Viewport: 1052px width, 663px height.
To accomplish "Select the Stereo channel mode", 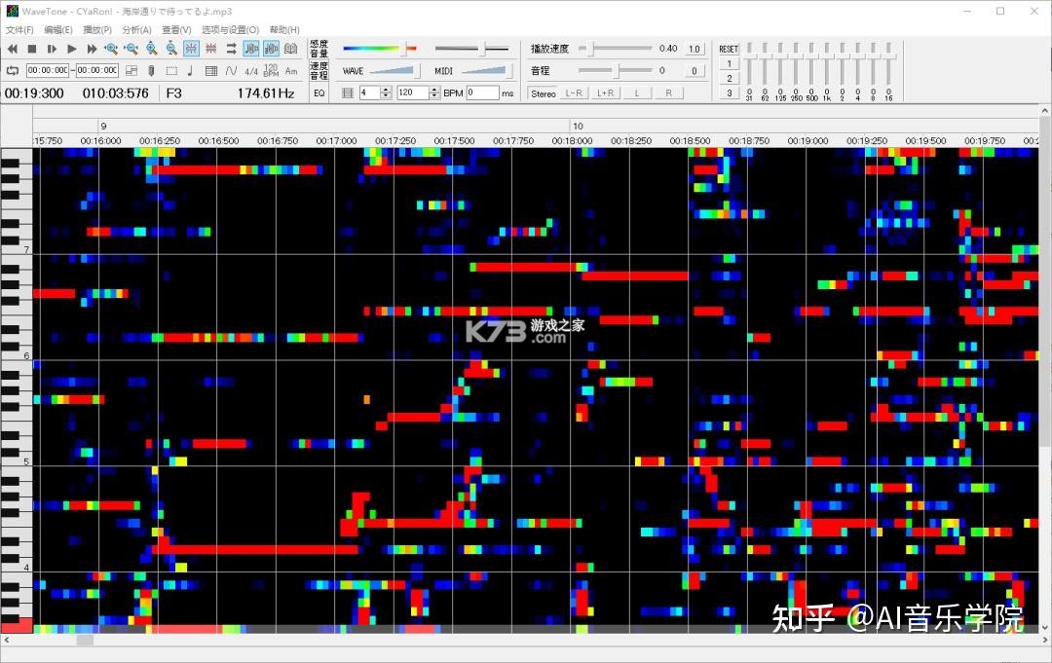I will pos(544,93).
